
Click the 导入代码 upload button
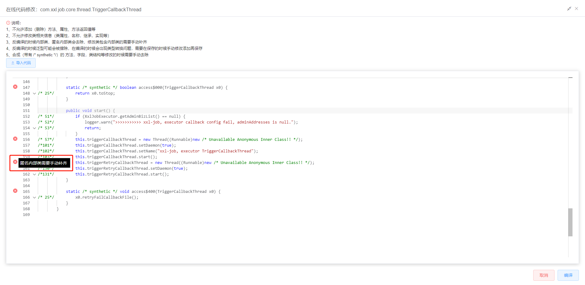21,63
